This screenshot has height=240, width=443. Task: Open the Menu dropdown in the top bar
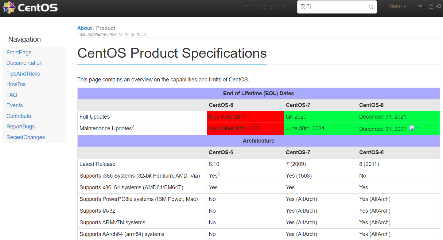click(x=397, y=6)
